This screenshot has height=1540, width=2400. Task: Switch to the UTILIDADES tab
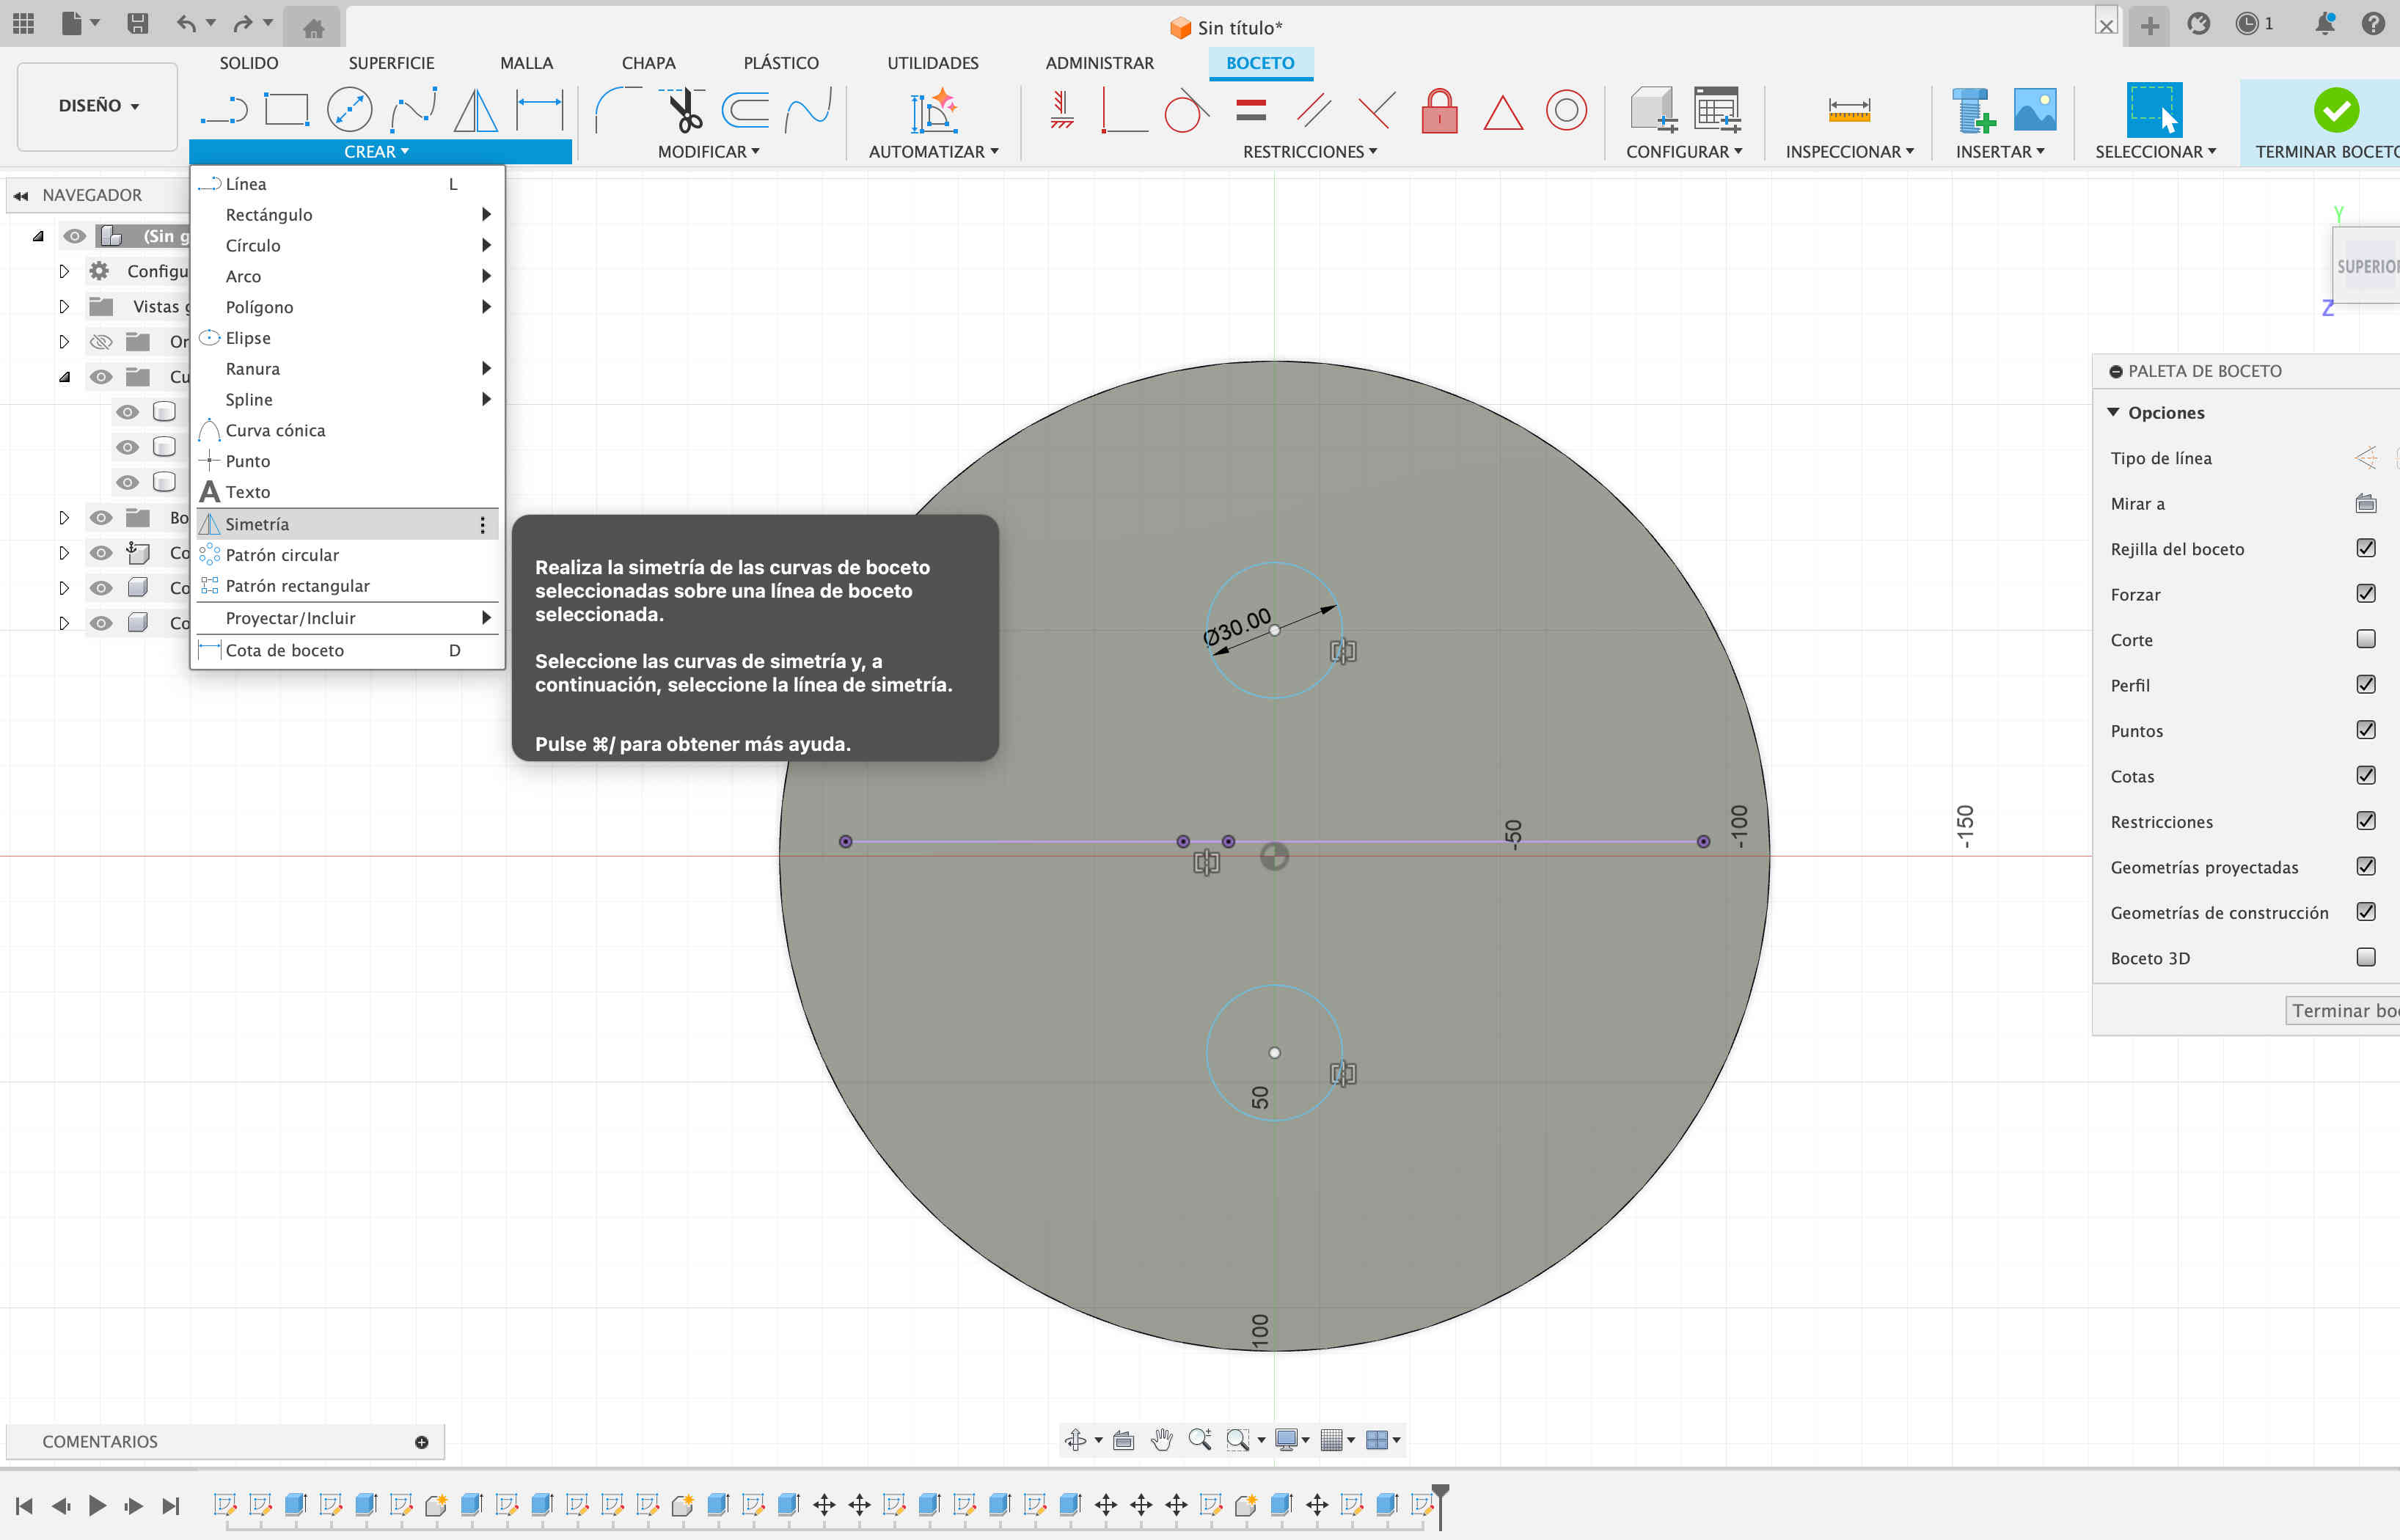click(x=933, y=63)
